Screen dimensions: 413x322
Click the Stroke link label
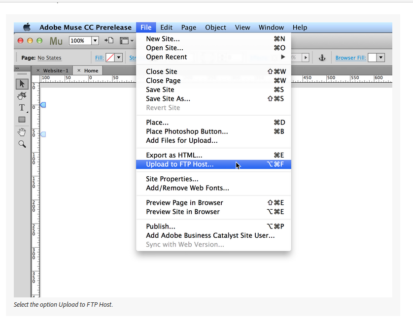click(x=133, y=58)
